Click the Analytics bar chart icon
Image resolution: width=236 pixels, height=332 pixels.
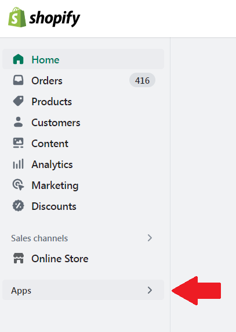click(x=18, y=164)
